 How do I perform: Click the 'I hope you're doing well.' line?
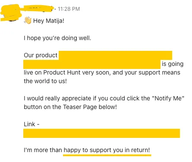coord(57,38)
